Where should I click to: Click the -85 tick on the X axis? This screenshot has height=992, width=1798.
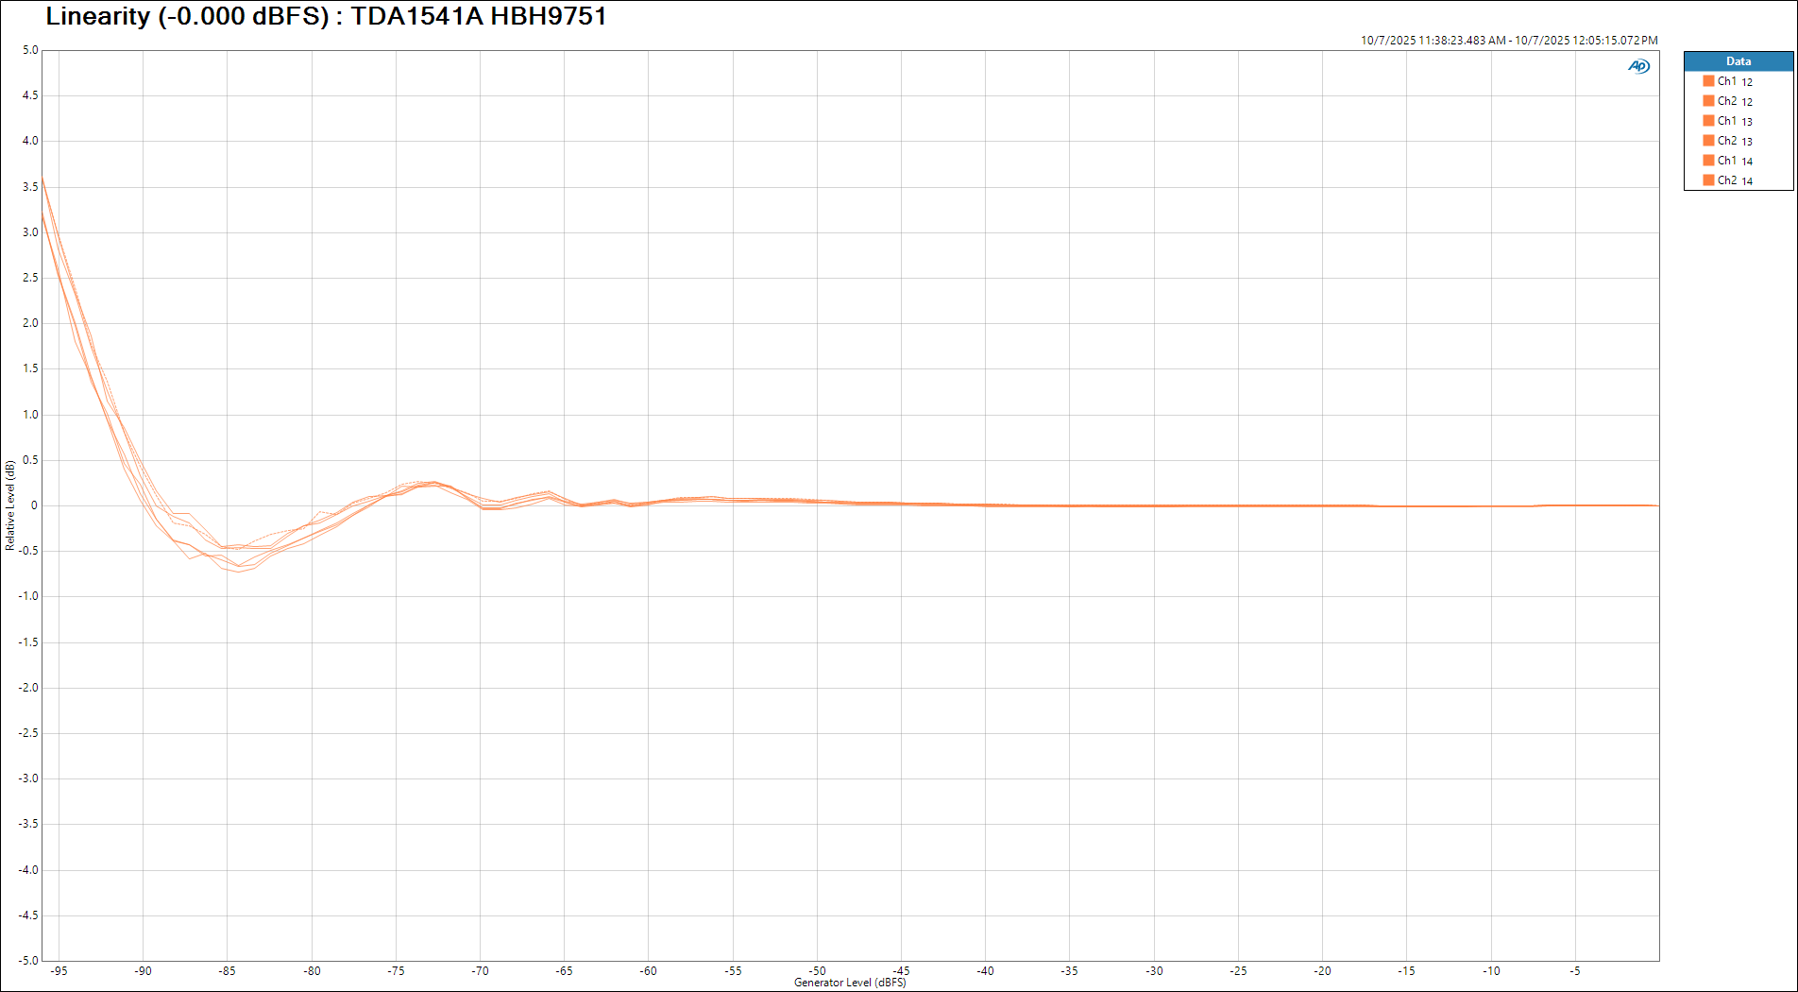pos(227,971)
